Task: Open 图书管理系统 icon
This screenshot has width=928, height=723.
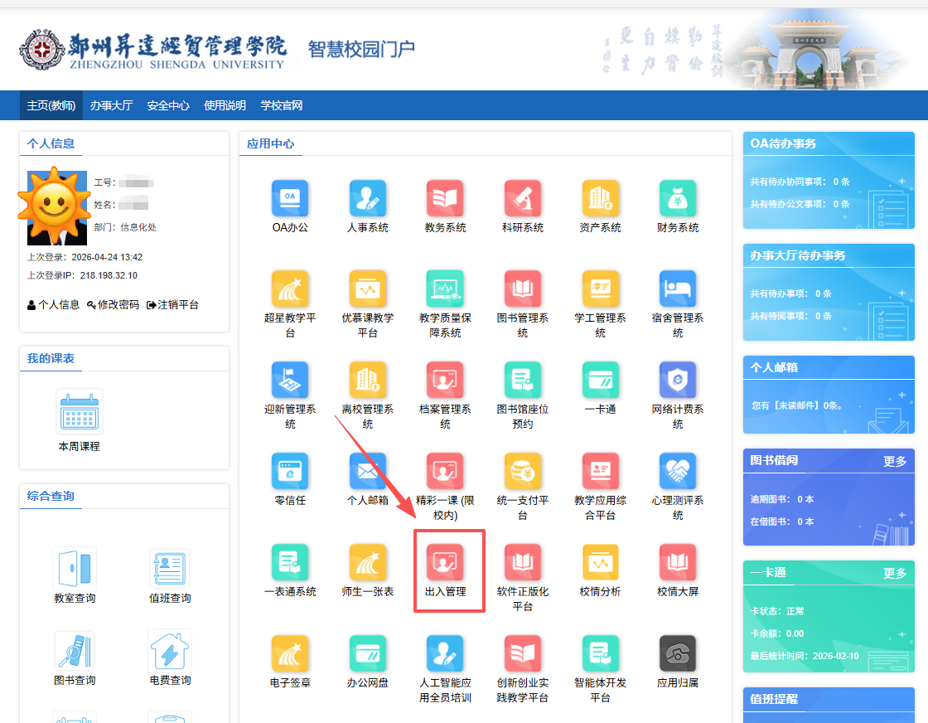Action: point(523,289)
